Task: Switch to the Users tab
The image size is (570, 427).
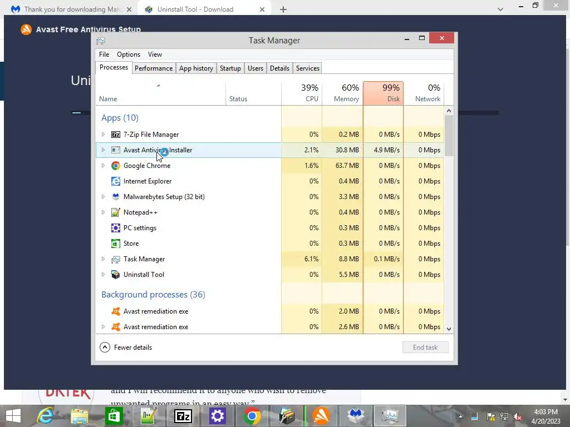Action: 255,68
